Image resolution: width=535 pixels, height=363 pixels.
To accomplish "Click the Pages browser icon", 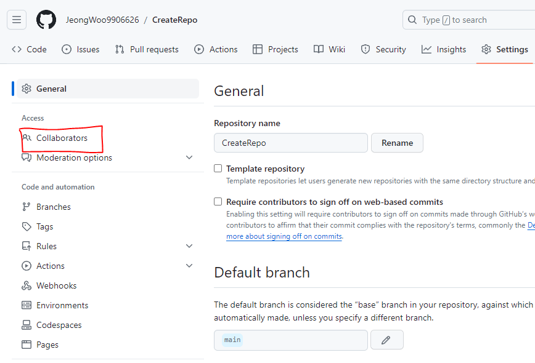I will point(27,345).
